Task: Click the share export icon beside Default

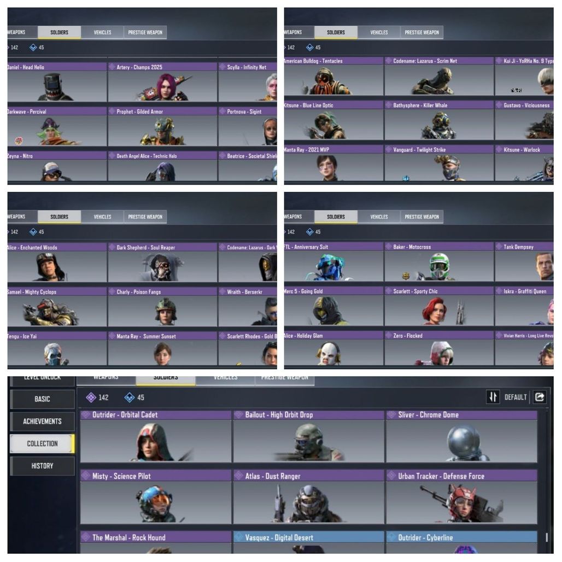Action: click(x=540, y=397)
